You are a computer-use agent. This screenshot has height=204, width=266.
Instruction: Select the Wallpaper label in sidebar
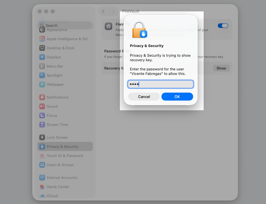click(x=55, y=85)
